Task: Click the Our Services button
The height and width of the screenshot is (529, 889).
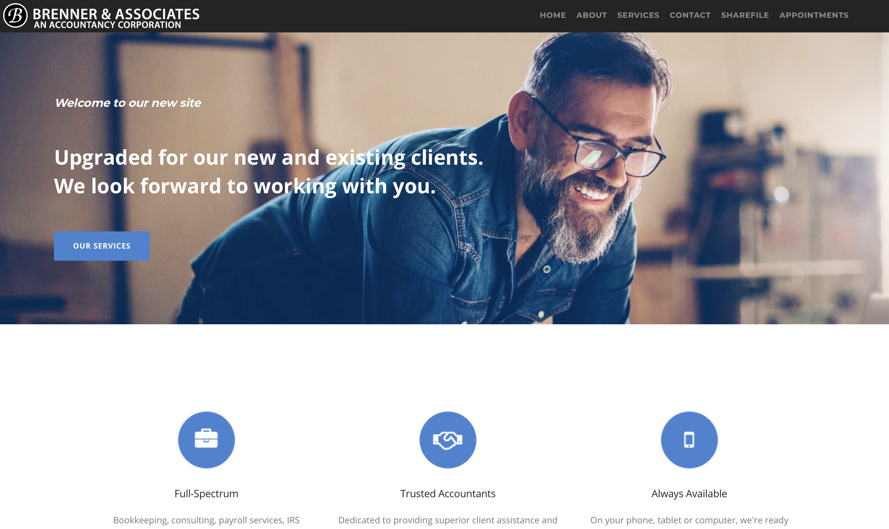Action: pyautogui.click(x=102, y=246)
